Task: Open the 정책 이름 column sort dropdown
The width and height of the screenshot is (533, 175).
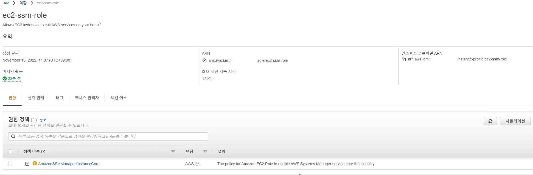Action: click(x=173, y=151)
